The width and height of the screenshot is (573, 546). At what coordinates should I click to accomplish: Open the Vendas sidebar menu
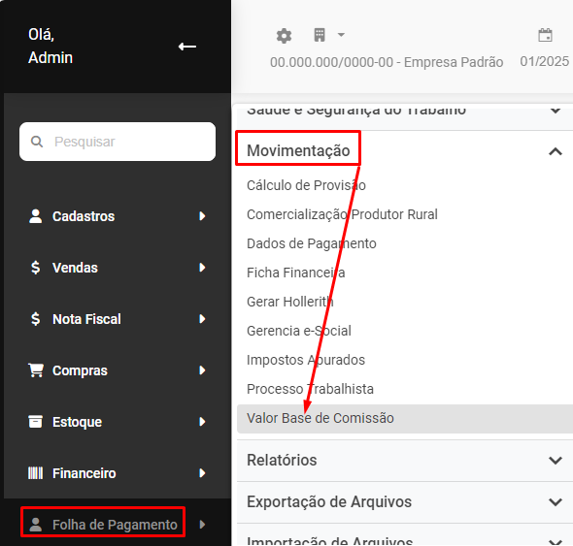tap(118, 268)
